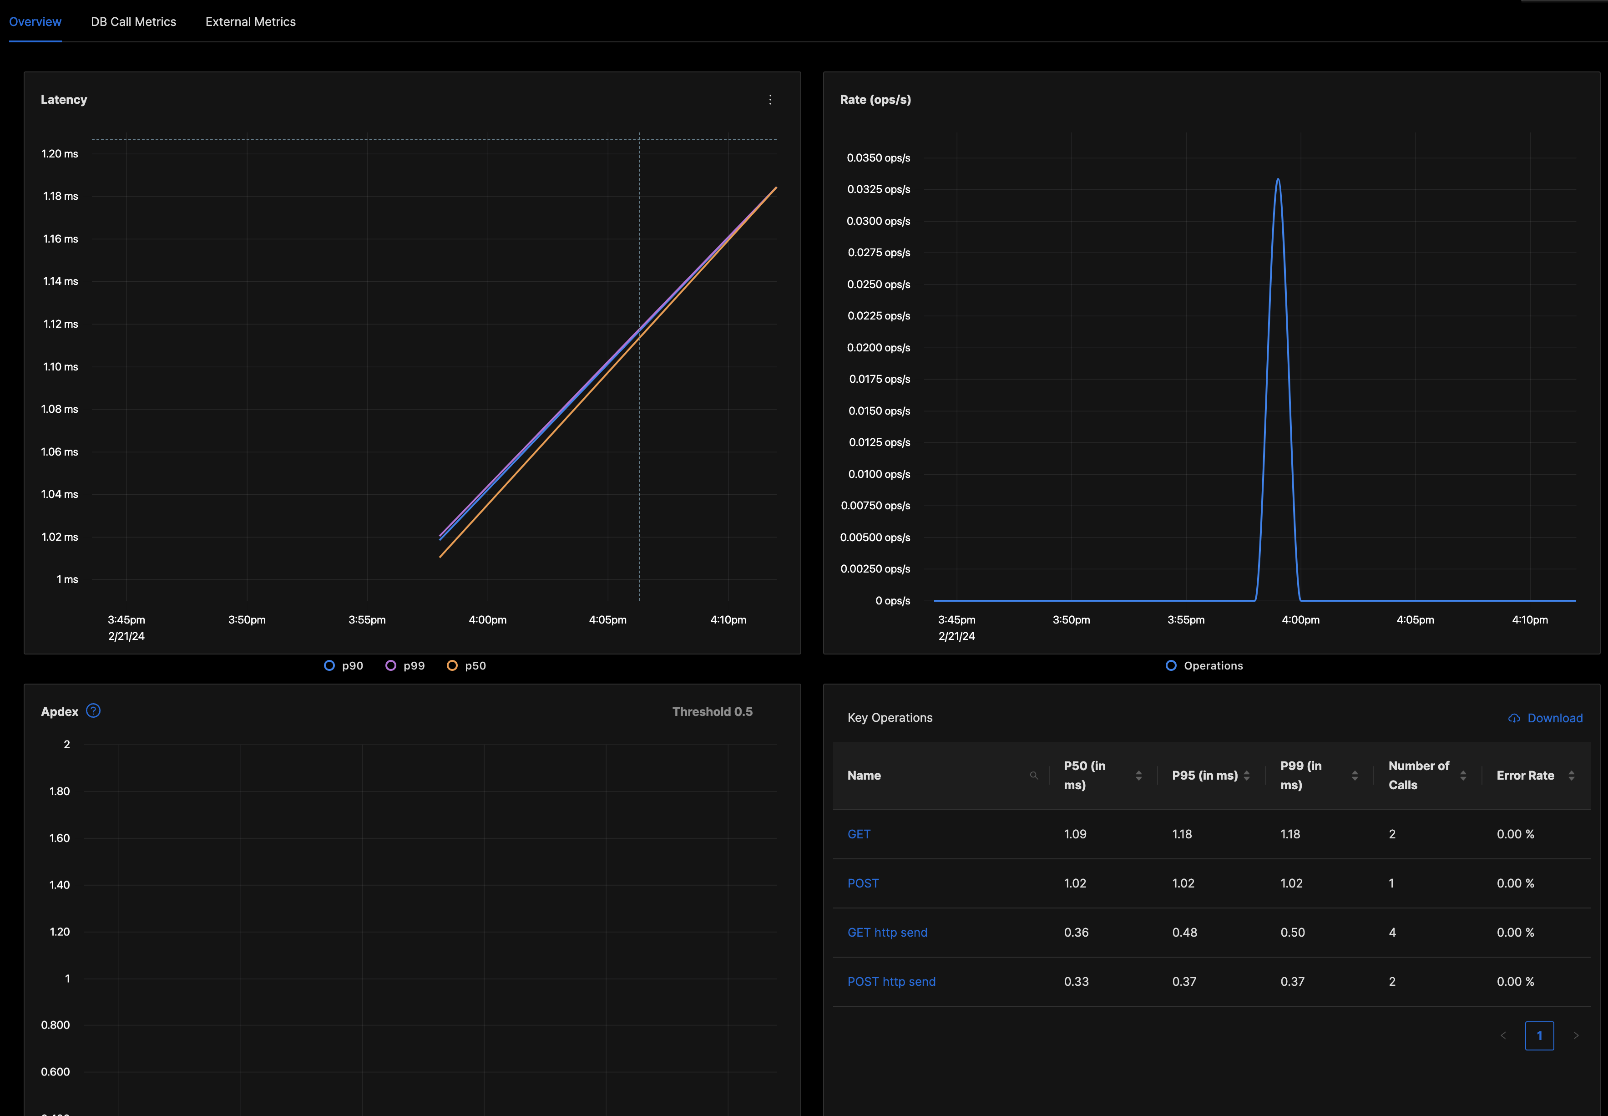Click the Latency panel title
Image resolution: width=1608 pixels, height=1116 pixels.
pos(64,100)
